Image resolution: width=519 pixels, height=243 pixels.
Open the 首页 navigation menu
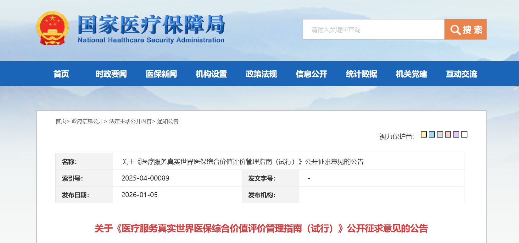pos(61,74)
